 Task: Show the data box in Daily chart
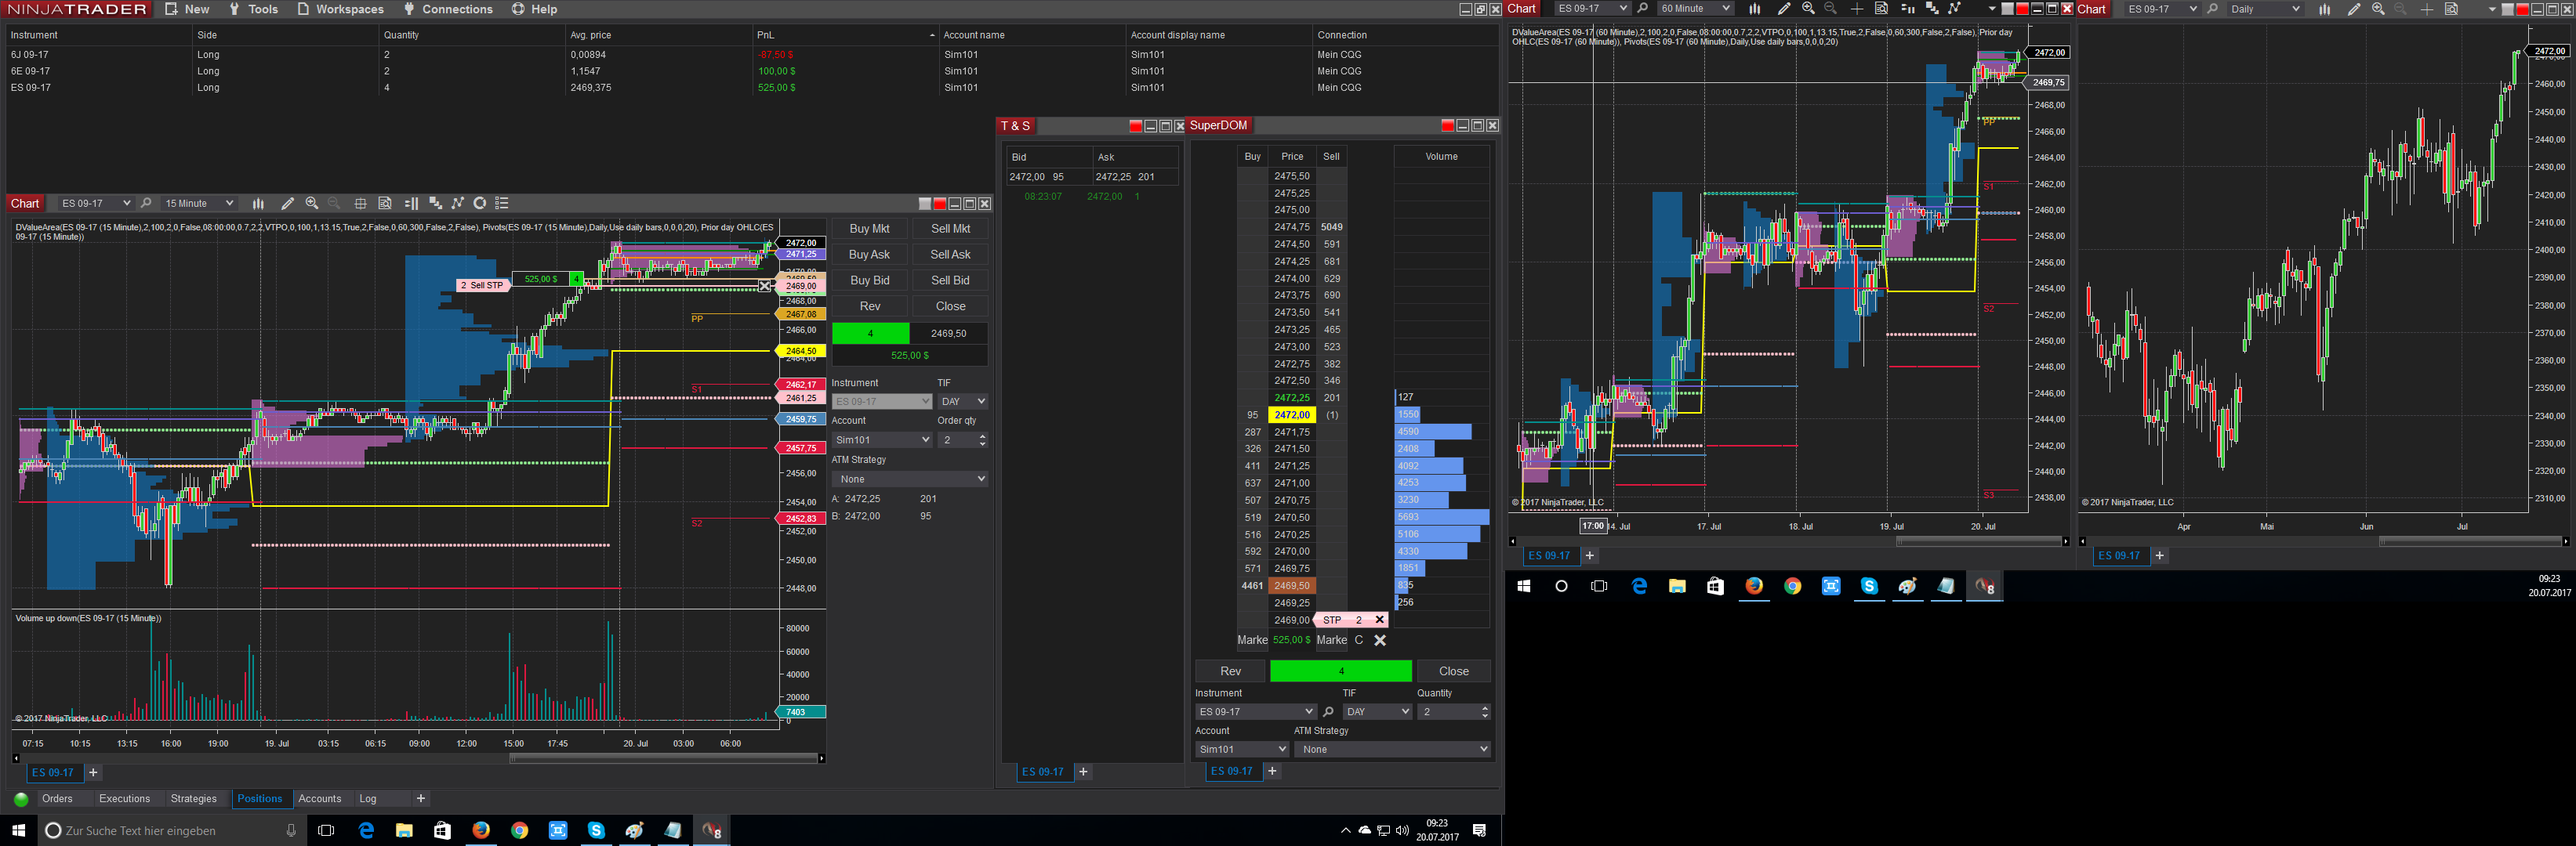click(x=2451, y=9)
